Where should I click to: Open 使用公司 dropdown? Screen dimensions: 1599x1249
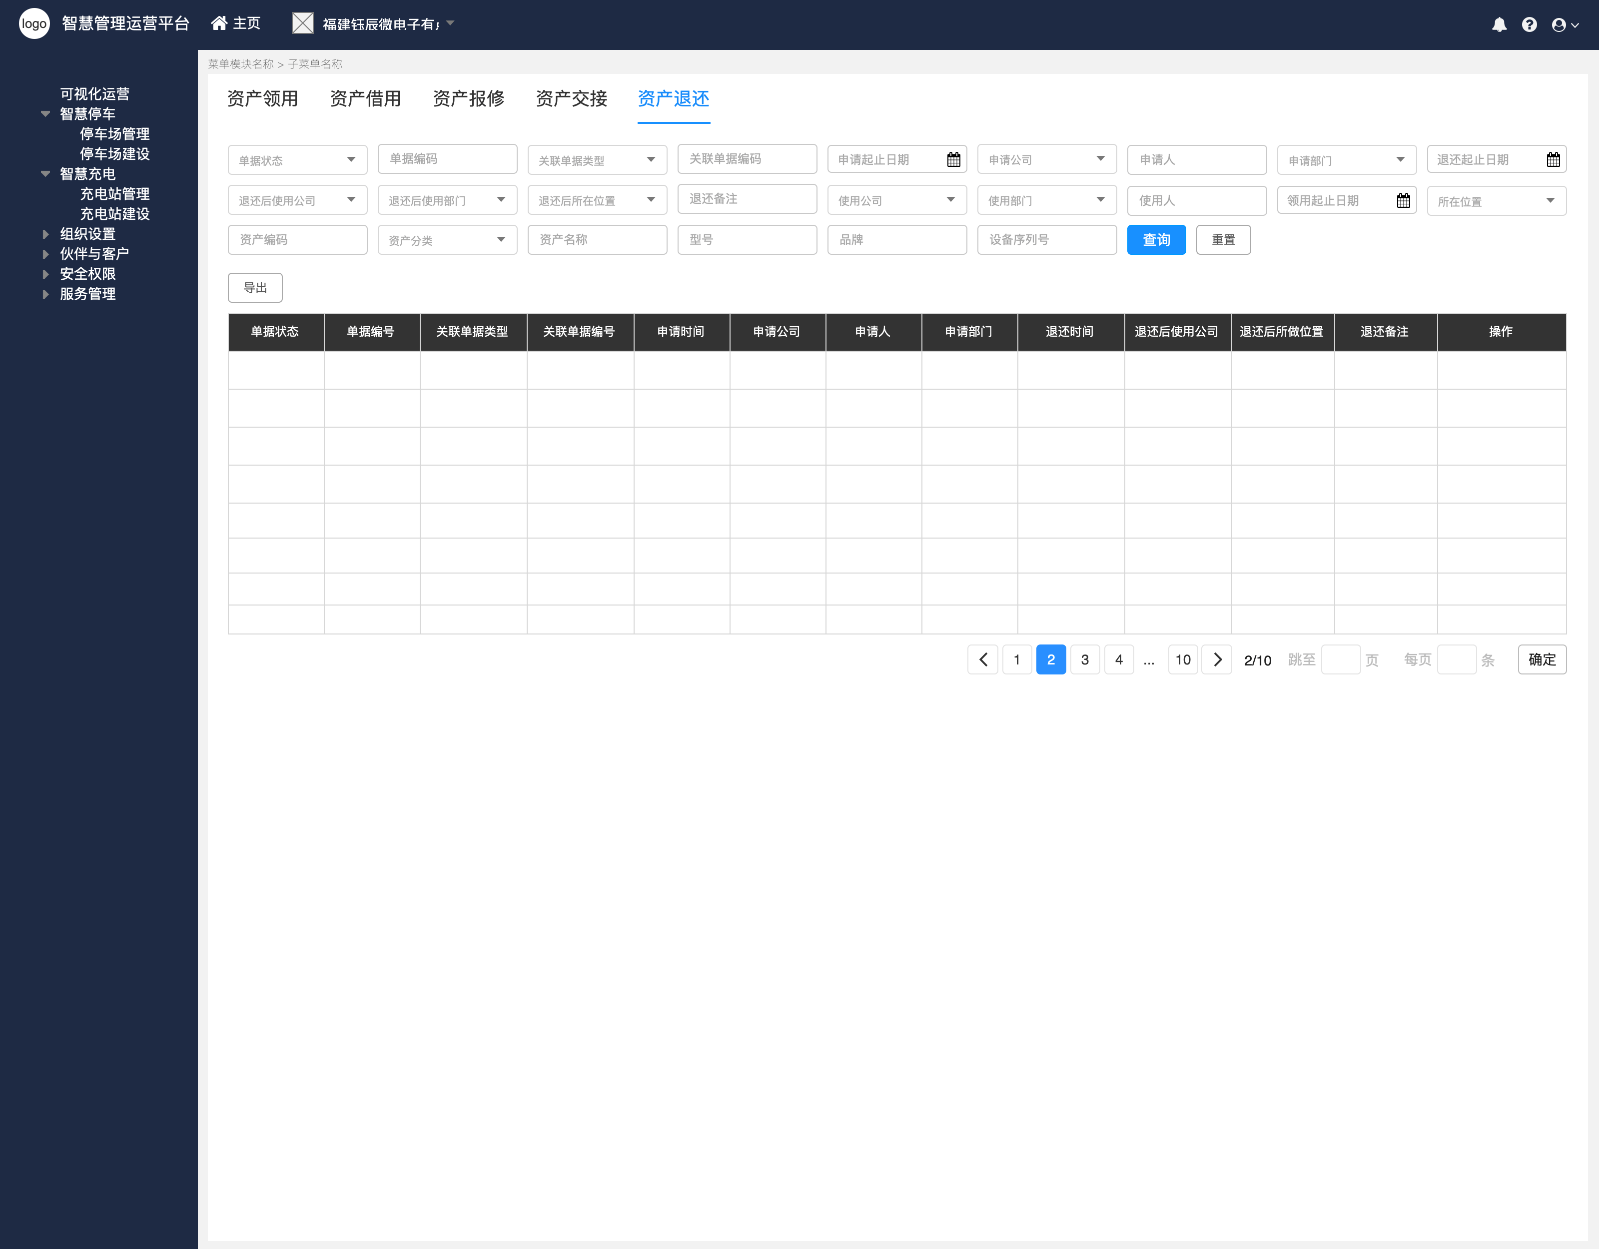tap(897, 201)
